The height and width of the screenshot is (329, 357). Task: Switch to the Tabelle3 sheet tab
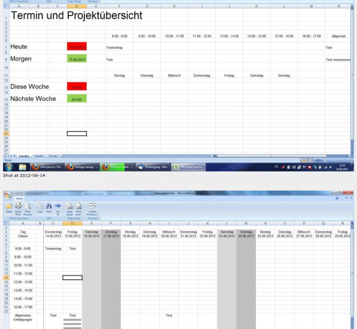click(53, 156)
